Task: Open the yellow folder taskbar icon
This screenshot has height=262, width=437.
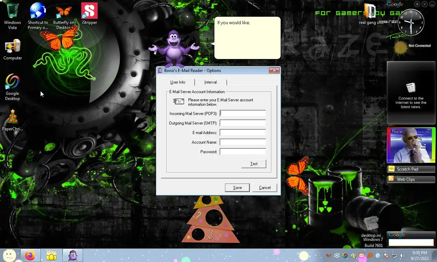Action: [x=52, y=255]
